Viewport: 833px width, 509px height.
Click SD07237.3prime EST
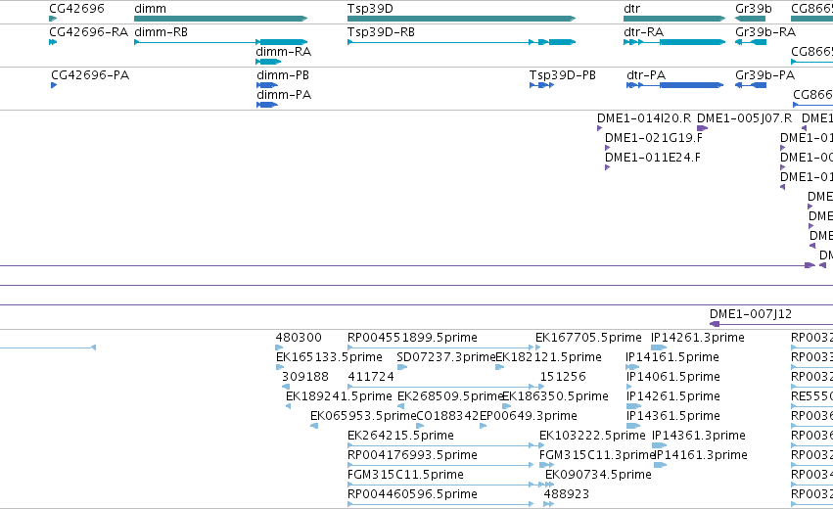[402, 367]
